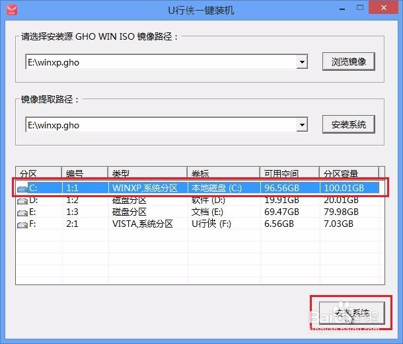This screenshot has width=403, height=344.
Task: Minimize the U行侠一键装机 window
Action: (x=342, y=9)
